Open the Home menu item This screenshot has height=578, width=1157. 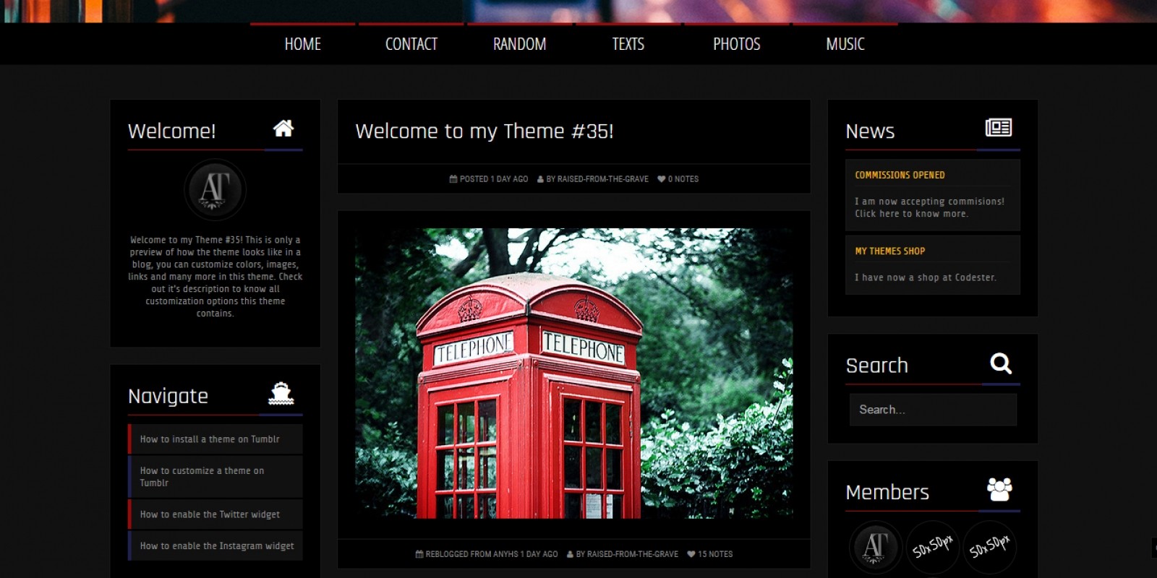303,44
